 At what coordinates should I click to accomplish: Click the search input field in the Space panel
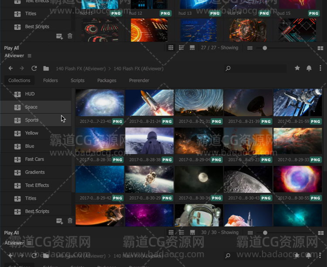click(x=255, y=68)
